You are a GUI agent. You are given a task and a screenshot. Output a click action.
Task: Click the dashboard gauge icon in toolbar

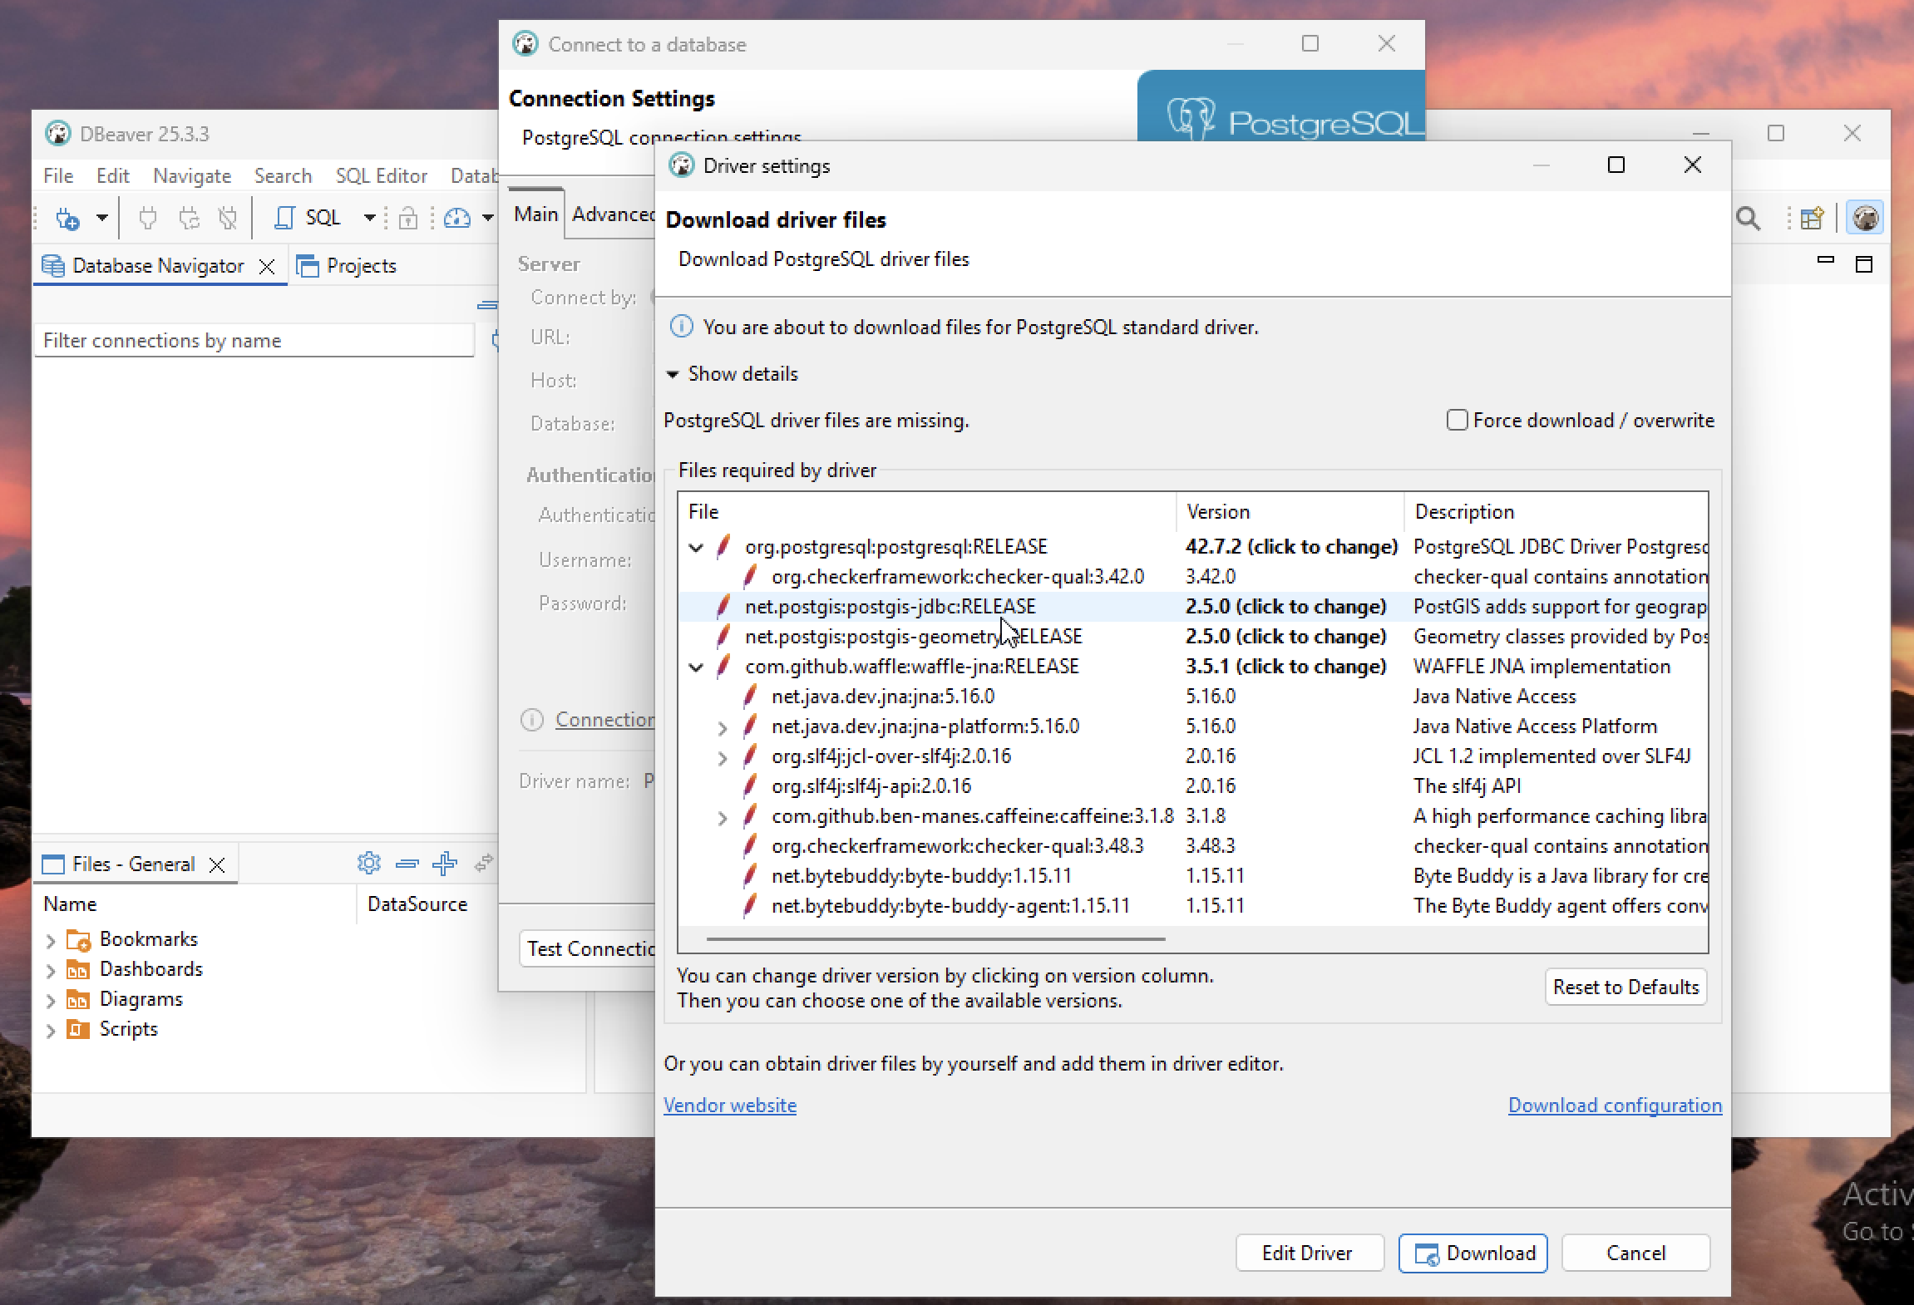click(456, 219)
